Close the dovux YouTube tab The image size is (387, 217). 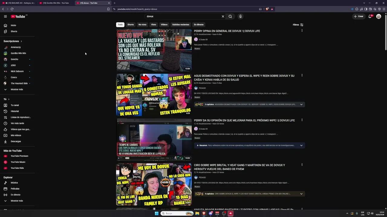pyautogui.click(x=109, y=3)
